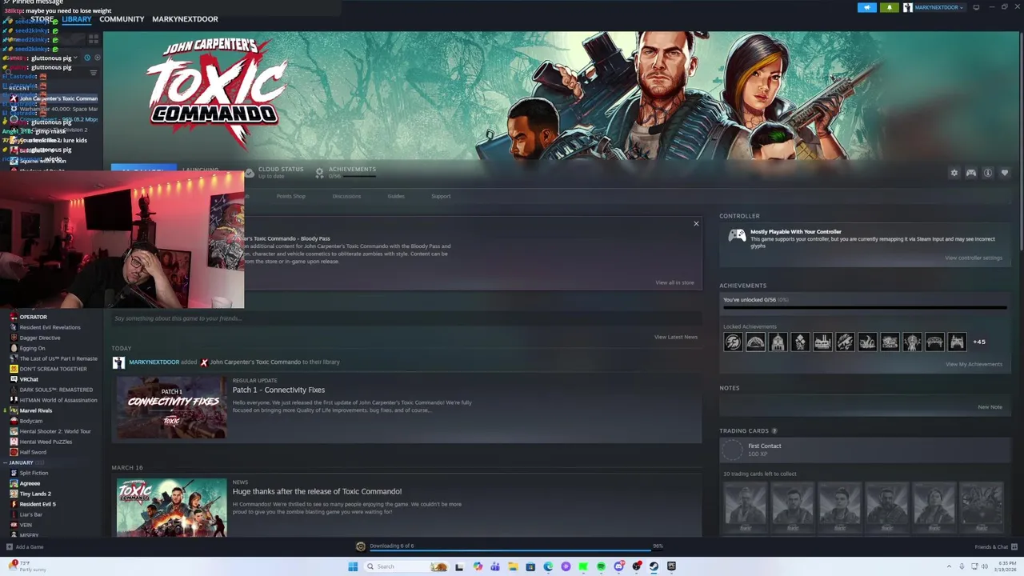Open the Support tab
This screenshot has width=1024, height=576.
click(x=441, y=196)
